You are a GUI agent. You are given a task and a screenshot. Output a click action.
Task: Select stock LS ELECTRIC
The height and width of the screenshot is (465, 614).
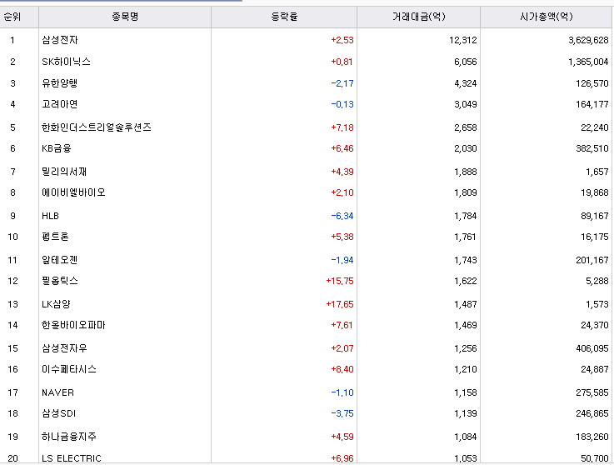[72, 458]
